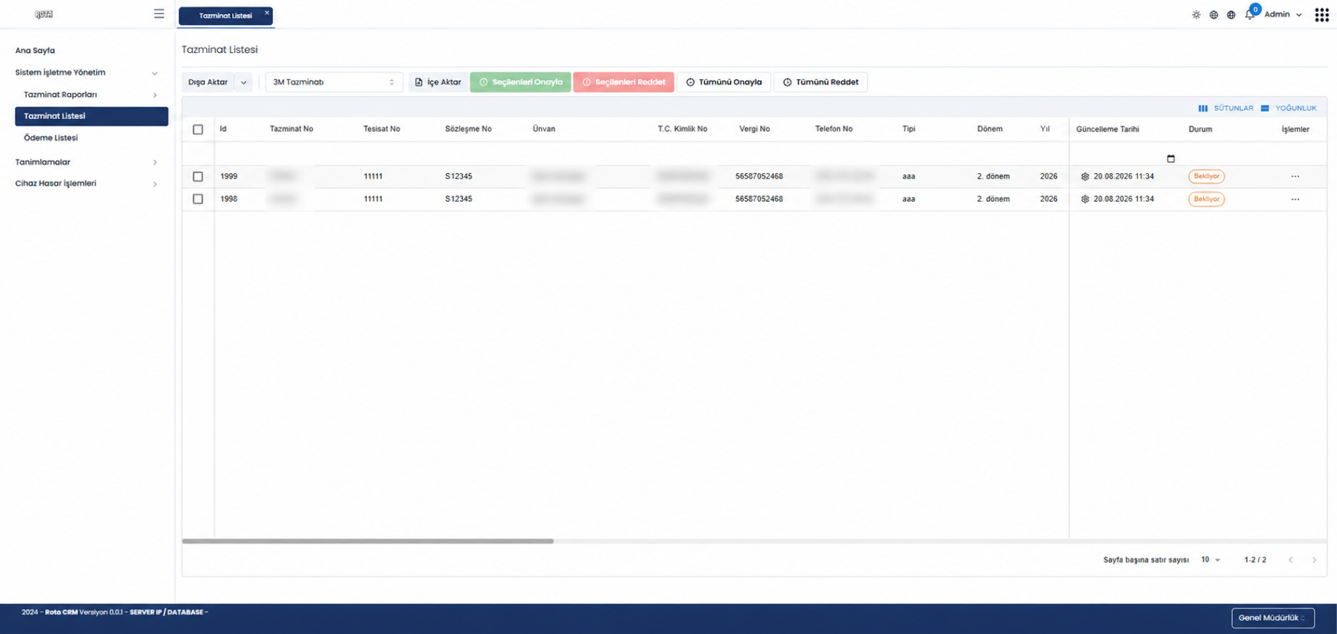
Task: Open the calendar icon in the date filter
Action: (x=1171, y=159)
